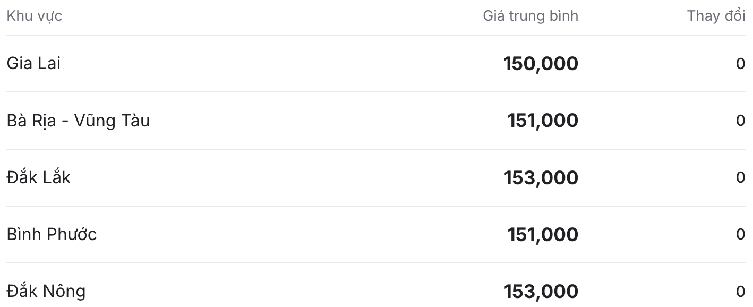
Task: Click the change value in Đắk Nông row
Action: click(740, 291)
